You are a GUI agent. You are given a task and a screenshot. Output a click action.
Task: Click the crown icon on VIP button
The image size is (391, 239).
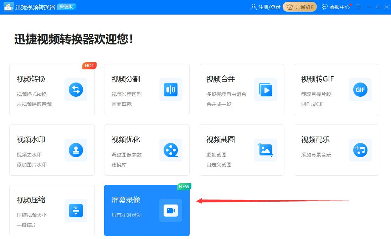coord(289,7)
